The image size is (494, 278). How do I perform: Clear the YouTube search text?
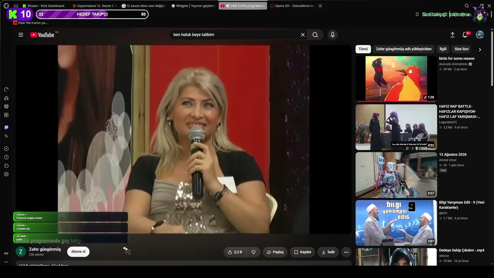[303, 35]
